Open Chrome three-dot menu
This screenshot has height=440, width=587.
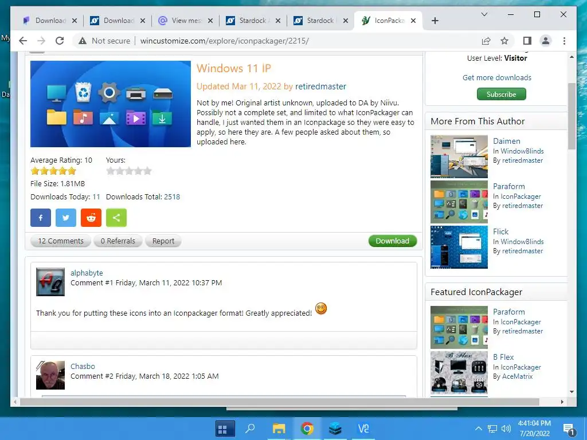(x=564, y=41)
